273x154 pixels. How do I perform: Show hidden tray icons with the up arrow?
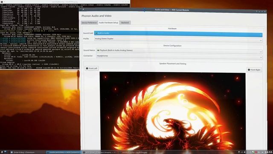pos(262,152)
